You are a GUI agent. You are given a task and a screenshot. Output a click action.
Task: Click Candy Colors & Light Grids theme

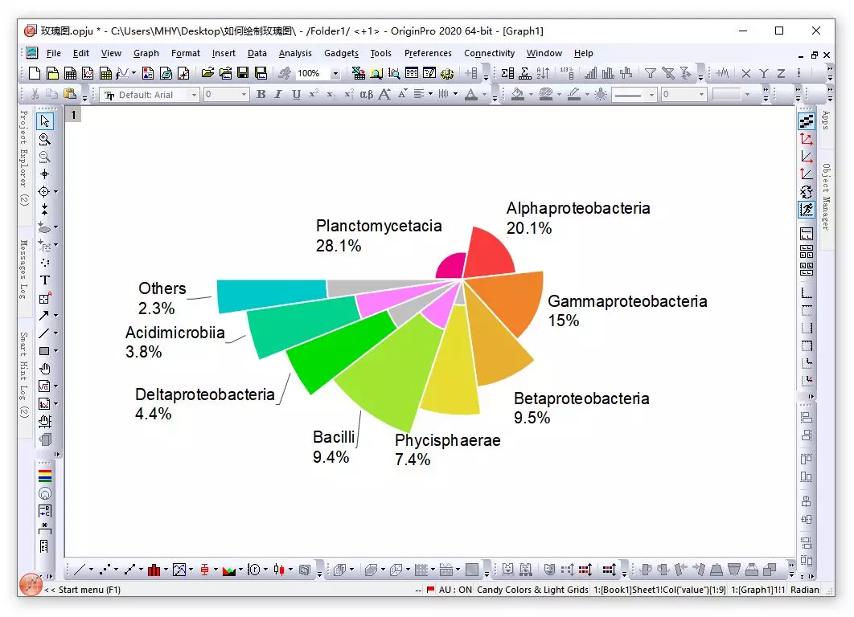click(532, 590)
